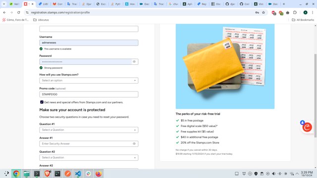The height and width of the screenshot is (178, 317).
Task: Switch to the 'Pyth' browser tab
Action: coord(115,4)
